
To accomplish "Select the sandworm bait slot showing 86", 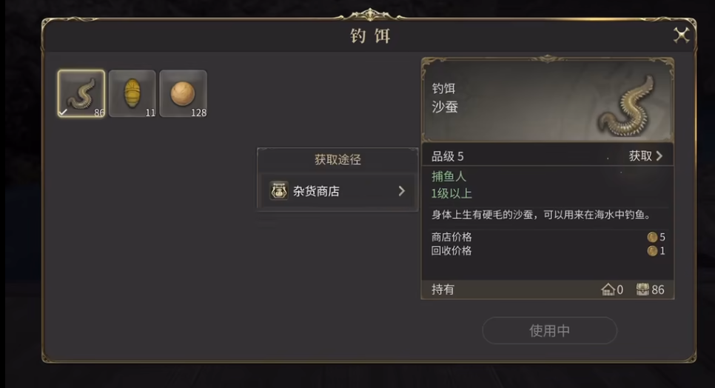I will point(81,93).
